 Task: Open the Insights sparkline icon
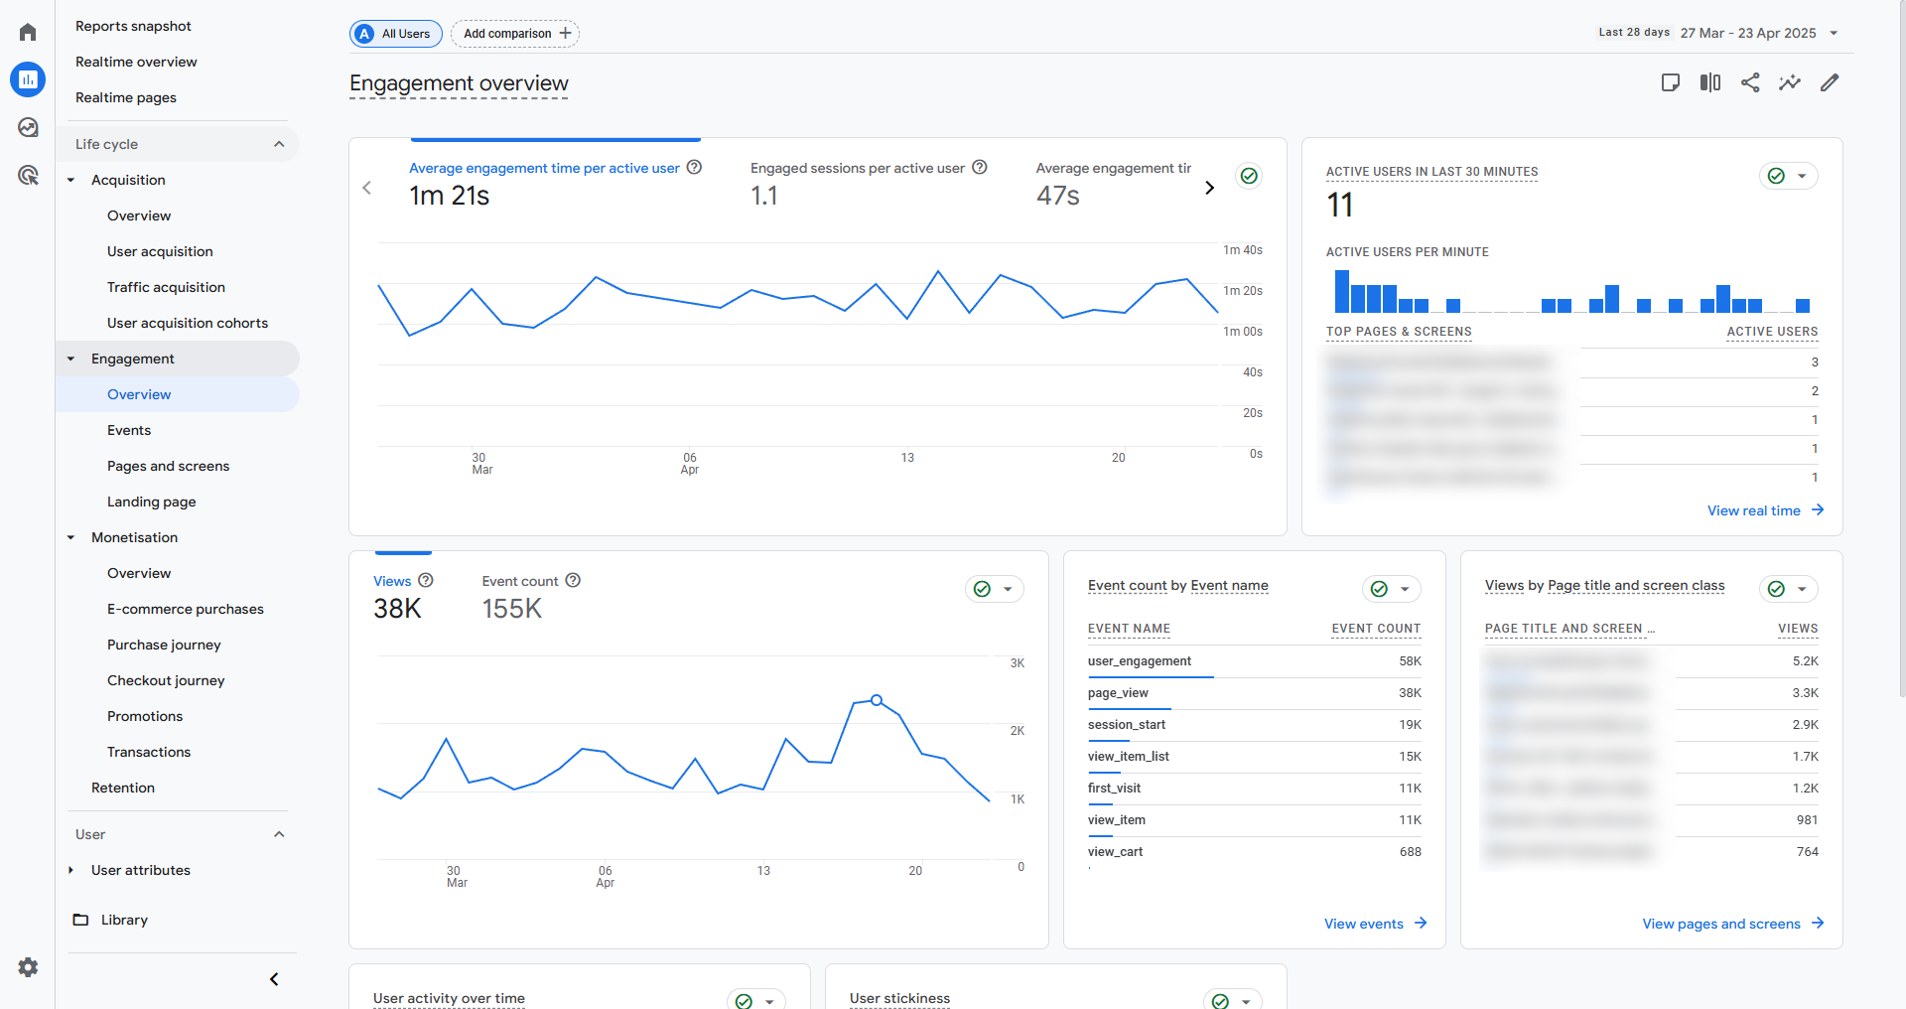pyautogui.click(x=1790, y=82)
